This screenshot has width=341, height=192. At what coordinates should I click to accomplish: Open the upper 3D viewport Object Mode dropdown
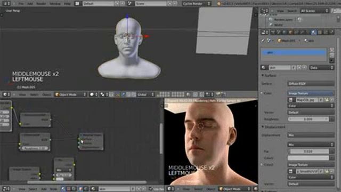[70, 94]
